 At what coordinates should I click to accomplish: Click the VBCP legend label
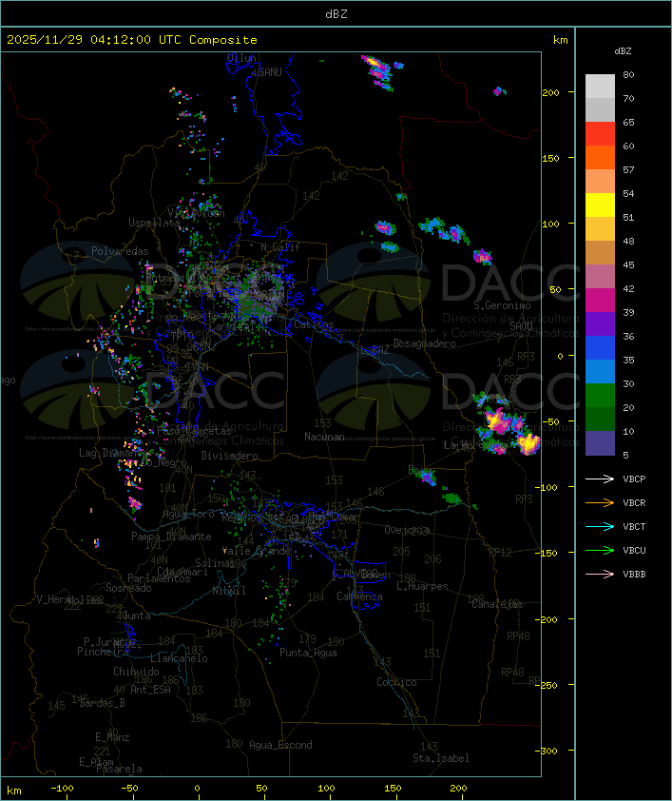[634, 479]
